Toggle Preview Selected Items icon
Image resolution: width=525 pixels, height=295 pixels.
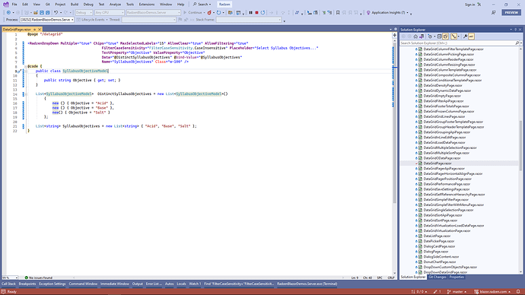(x=471, y=36)
